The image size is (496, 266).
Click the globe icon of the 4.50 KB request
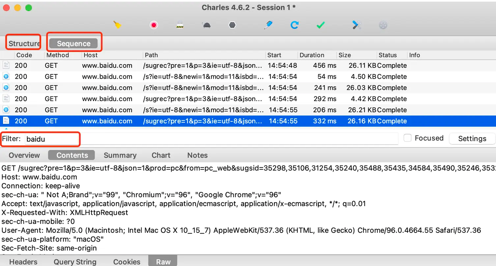pyautogui.click(x=6, y=76)
